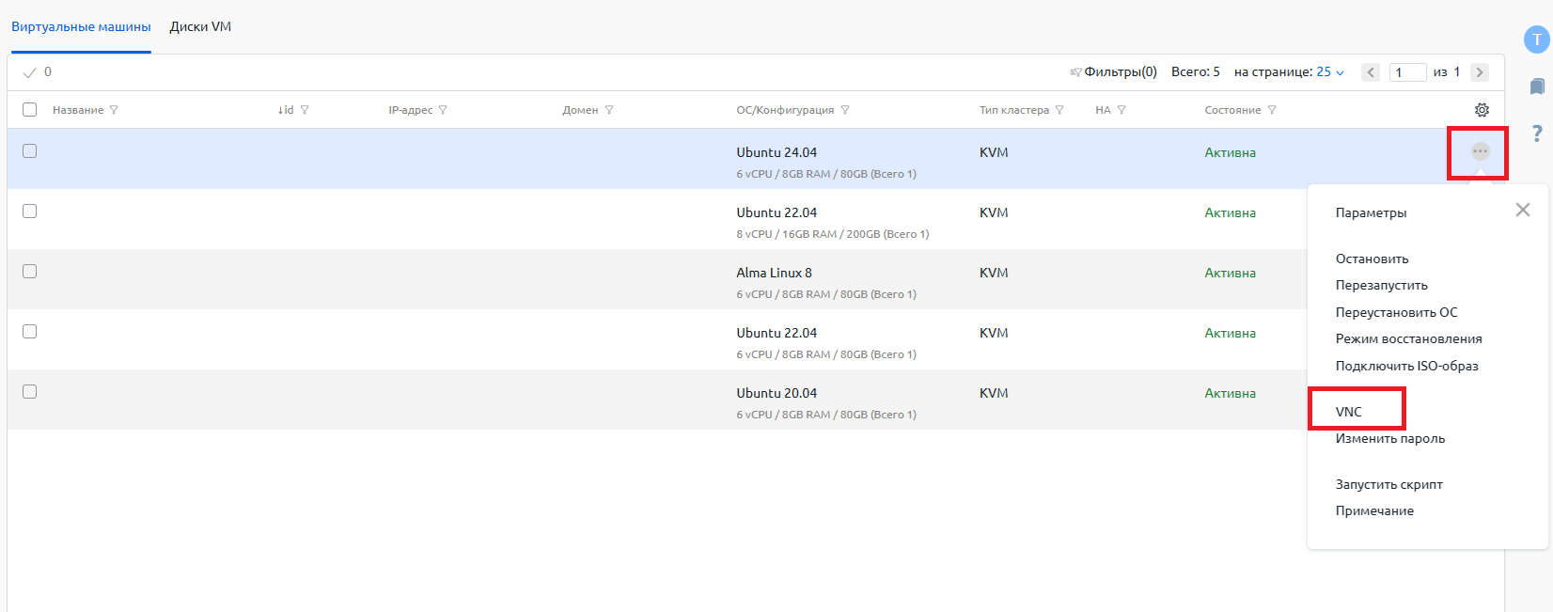
Task: Filter by Состояние column funnel icon
Action: (1272, 110)
